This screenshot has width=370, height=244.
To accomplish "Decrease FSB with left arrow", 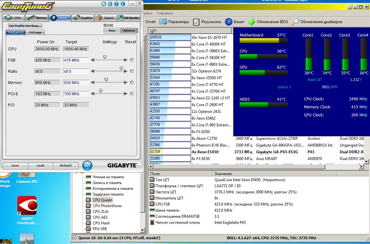I will pos(93,60).
